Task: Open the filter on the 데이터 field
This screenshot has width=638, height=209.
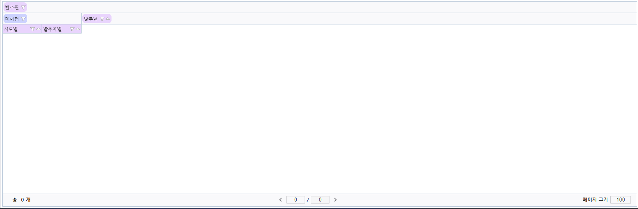Action: point(23,19)
